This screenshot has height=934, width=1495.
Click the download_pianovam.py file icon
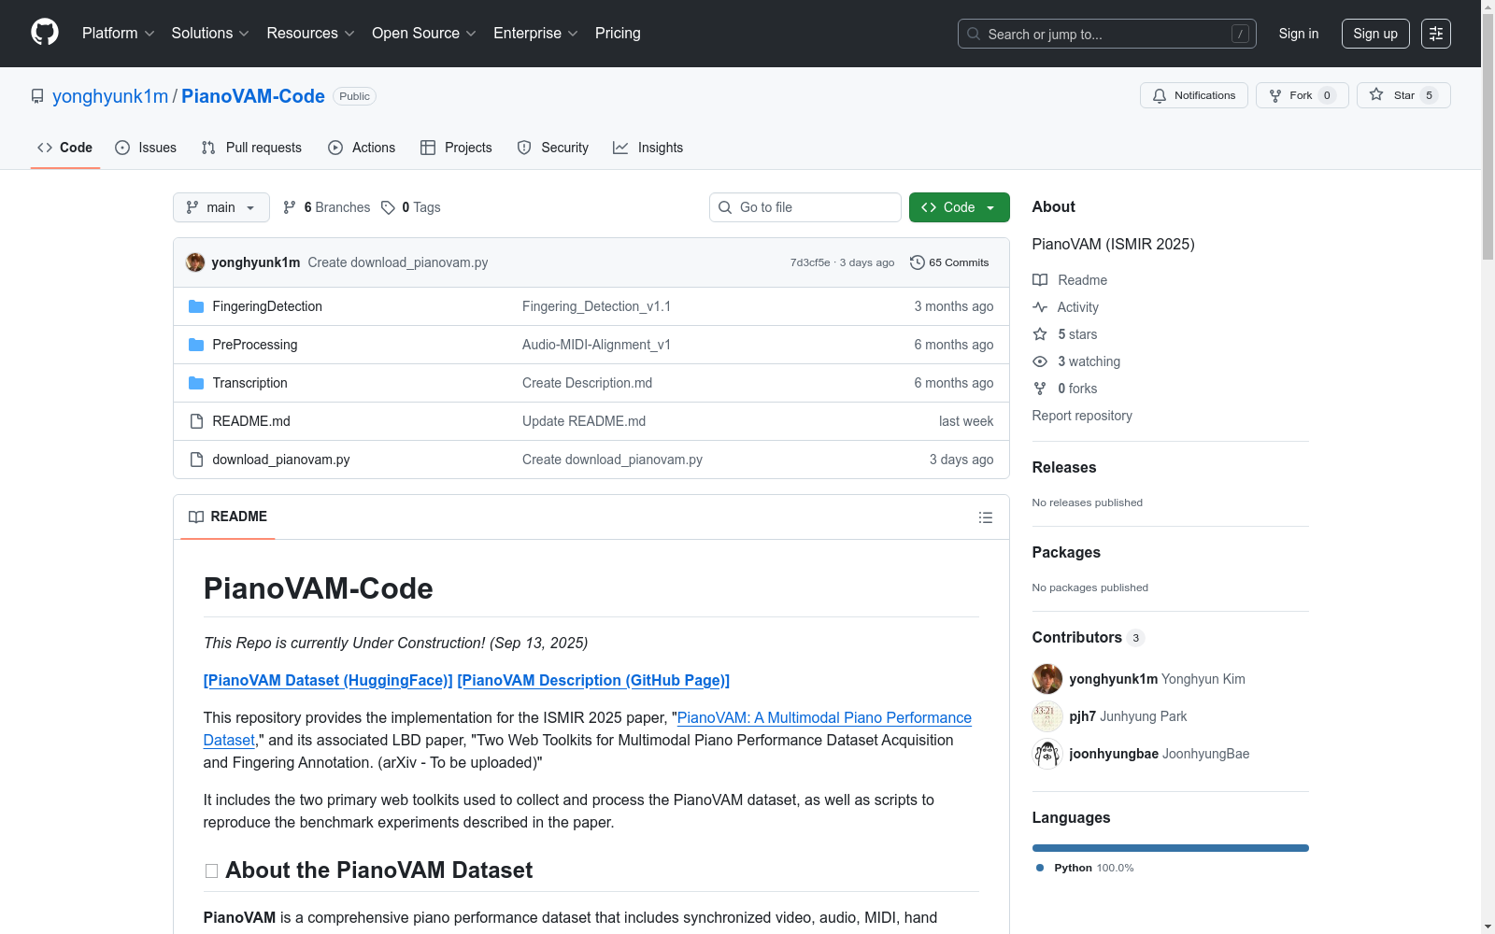(x=196, y=460)
